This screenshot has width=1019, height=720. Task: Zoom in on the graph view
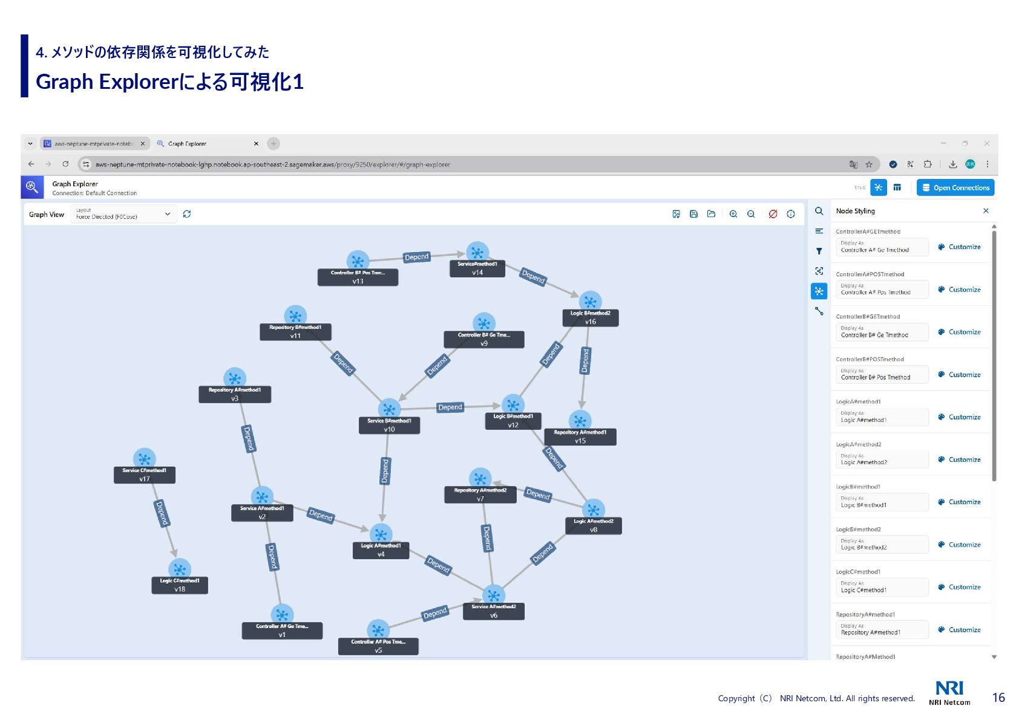point(733,214)
